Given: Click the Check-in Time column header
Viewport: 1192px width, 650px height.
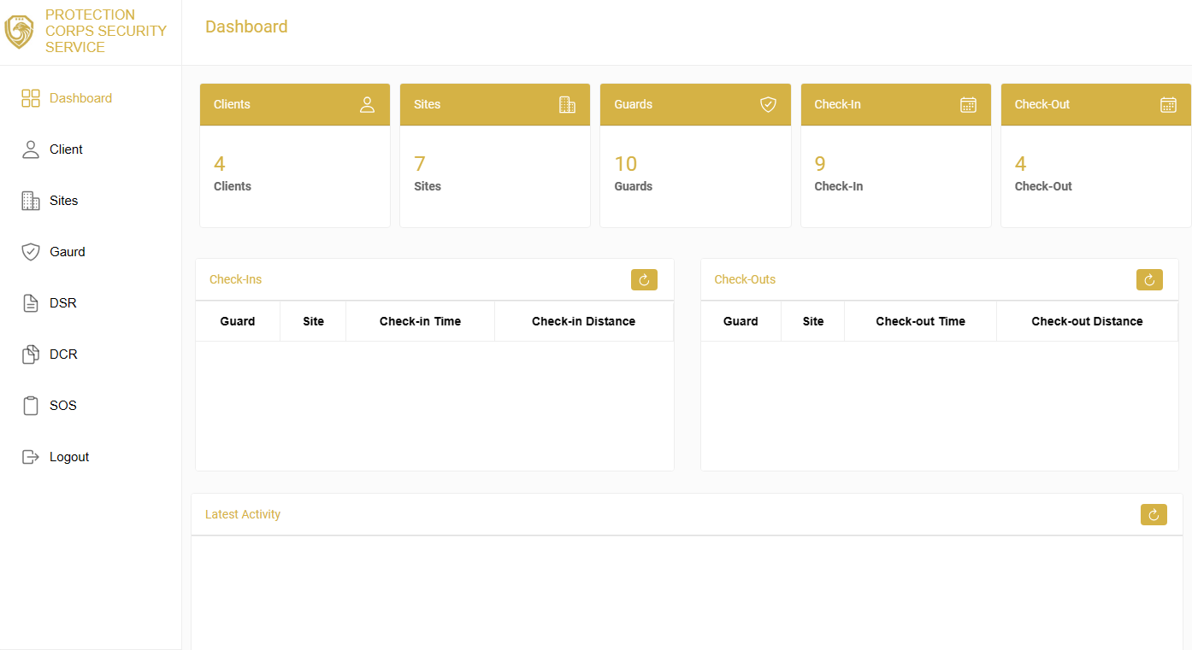Looking at the screenshot, I should (x=420, y=321).
